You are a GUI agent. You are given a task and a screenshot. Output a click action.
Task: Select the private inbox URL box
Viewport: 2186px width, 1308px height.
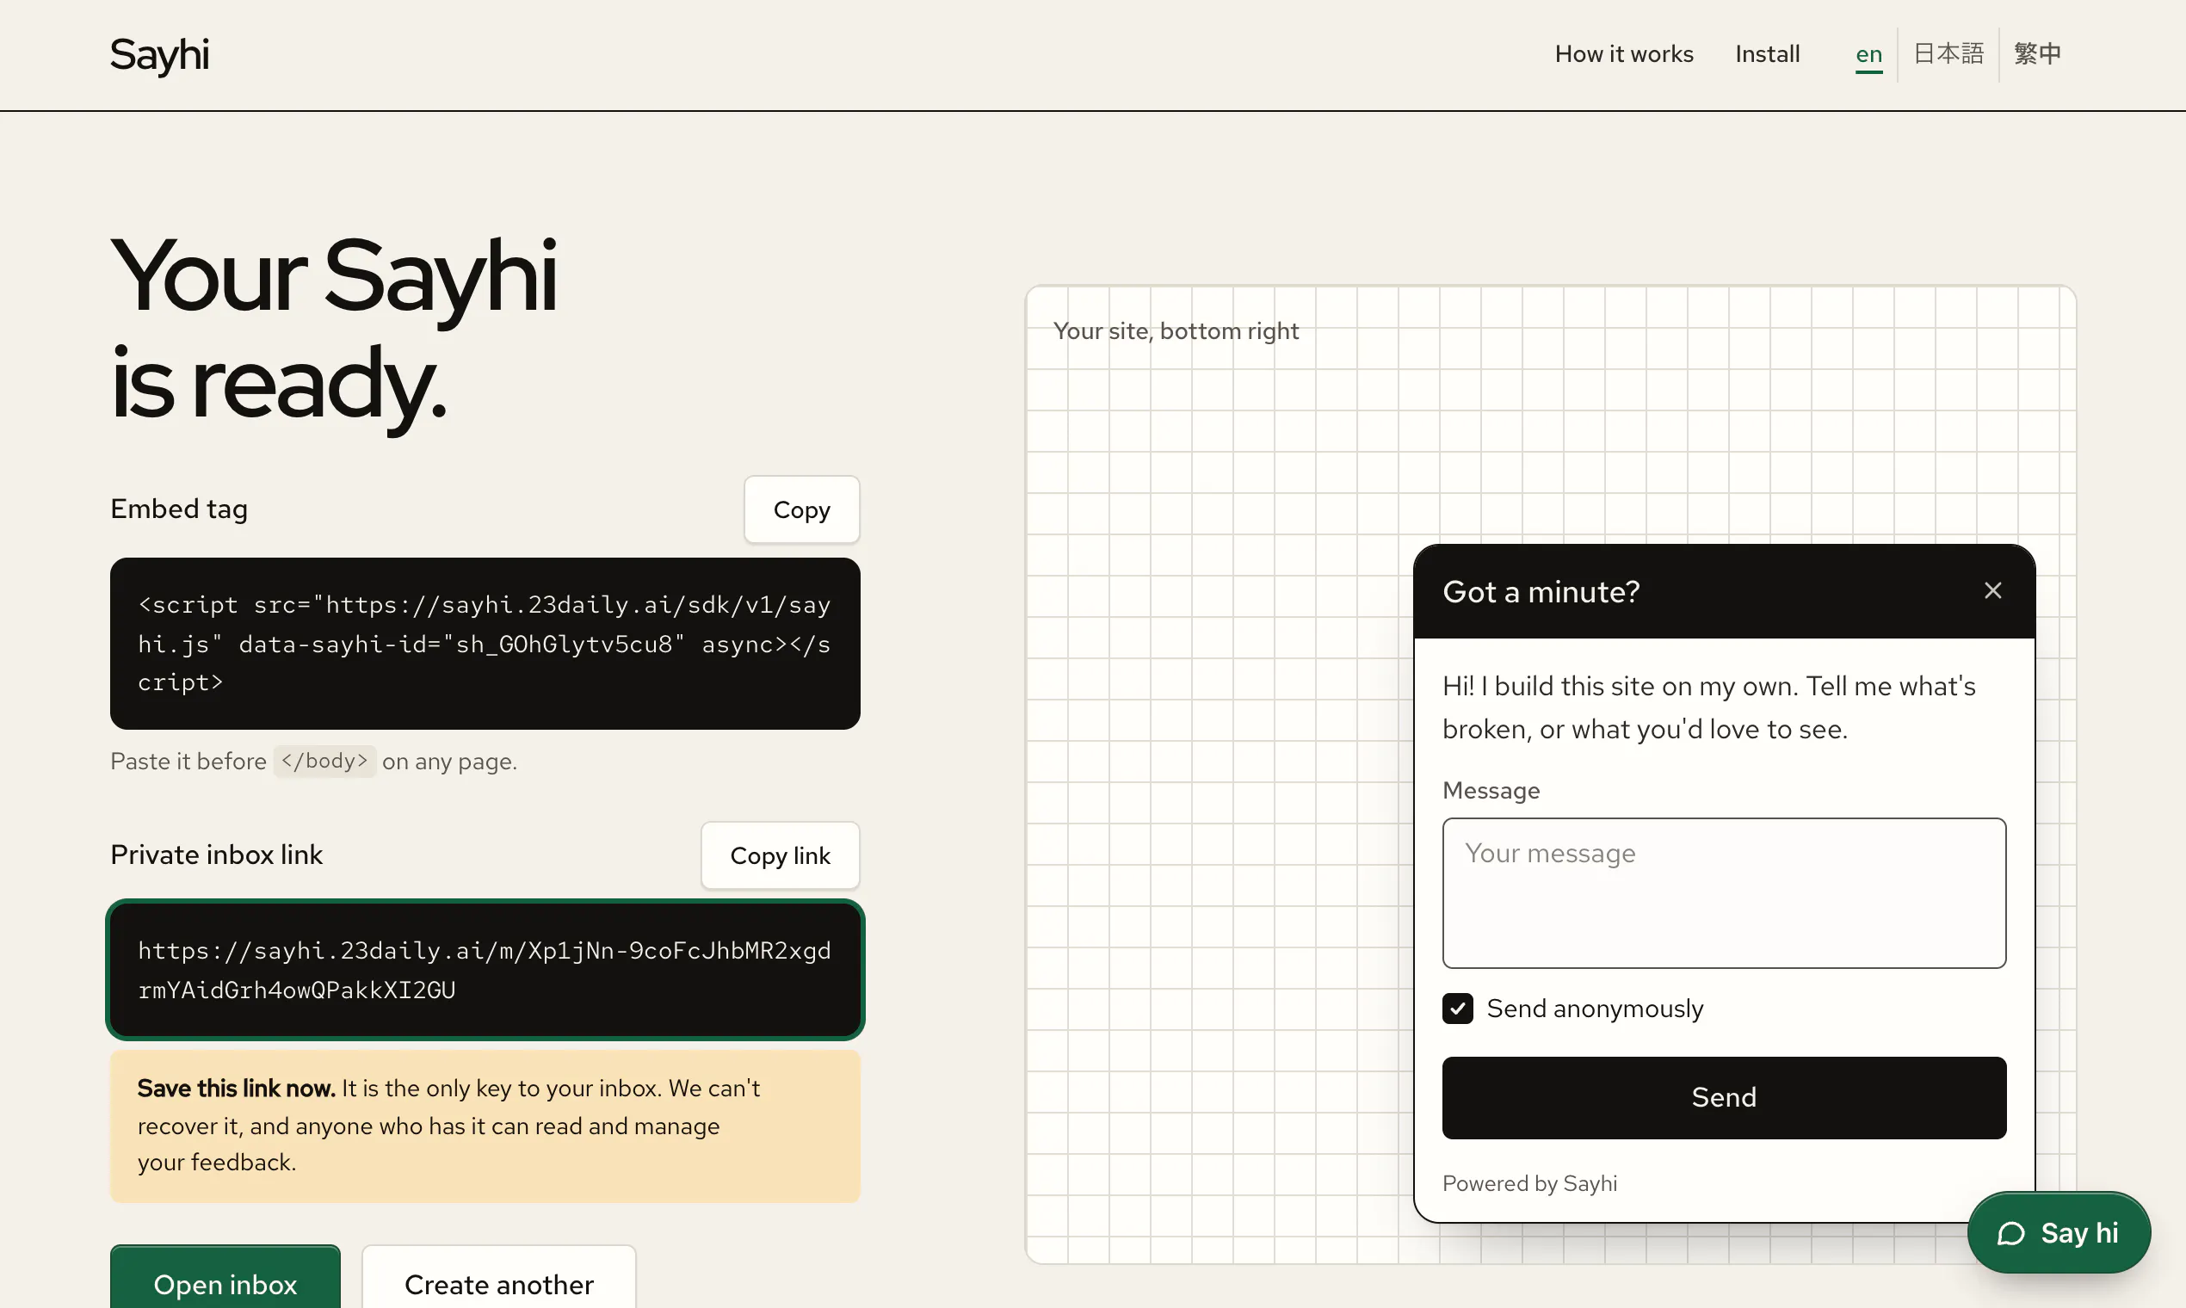click(485, 970)
